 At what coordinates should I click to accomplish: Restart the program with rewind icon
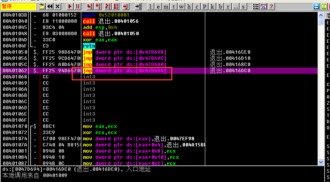tap(50, 7)
